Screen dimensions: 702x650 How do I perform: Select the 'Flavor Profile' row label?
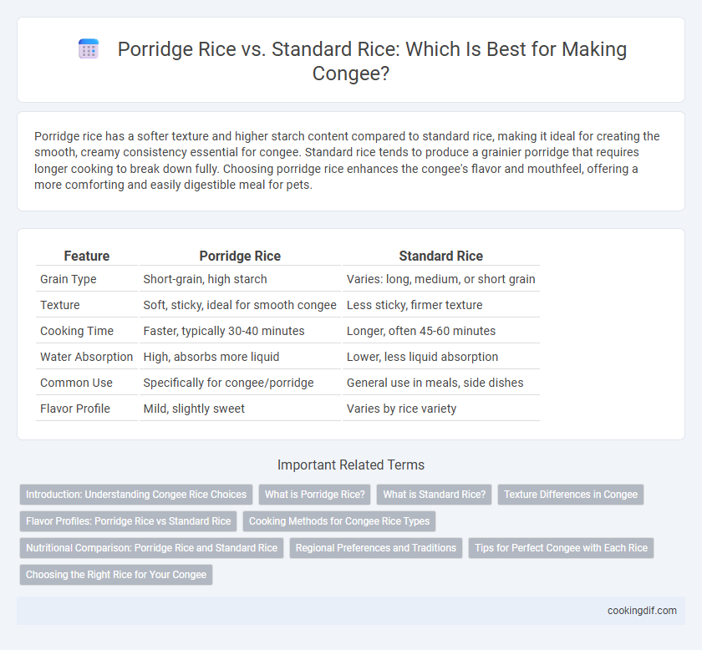(74, 409)
